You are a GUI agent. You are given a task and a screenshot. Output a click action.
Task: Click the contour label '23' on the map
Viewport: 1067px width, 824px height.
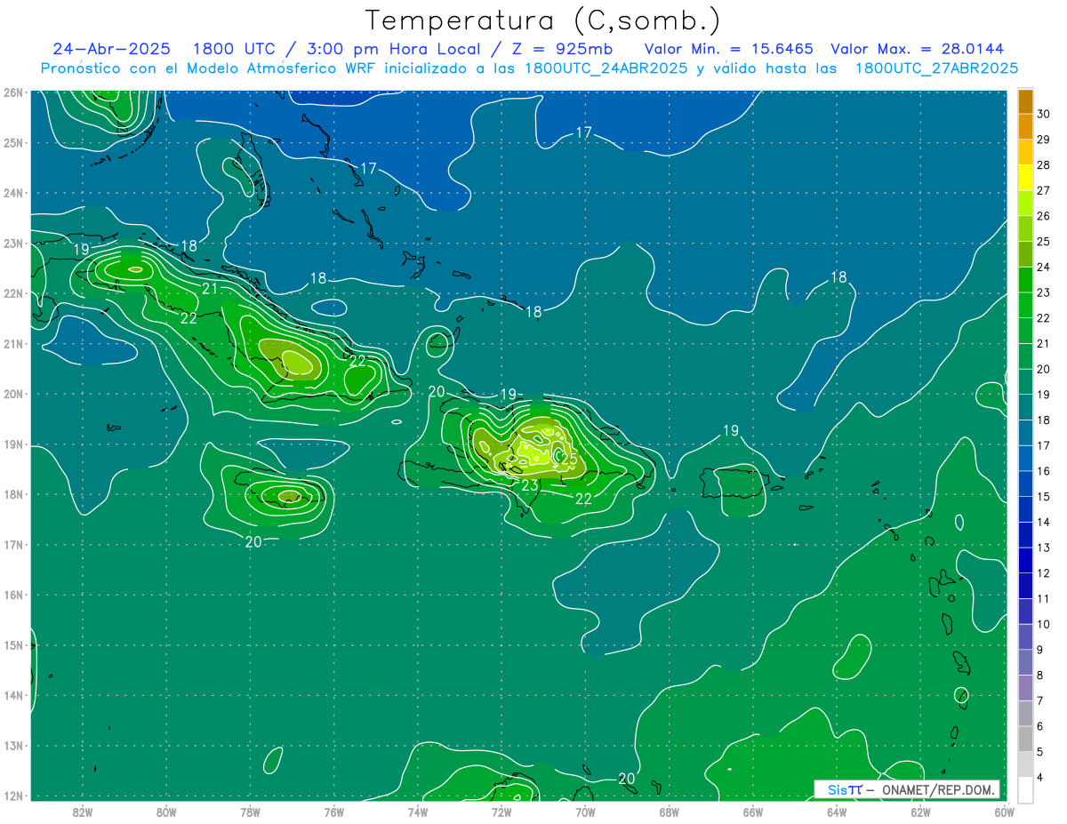[529, 485]
